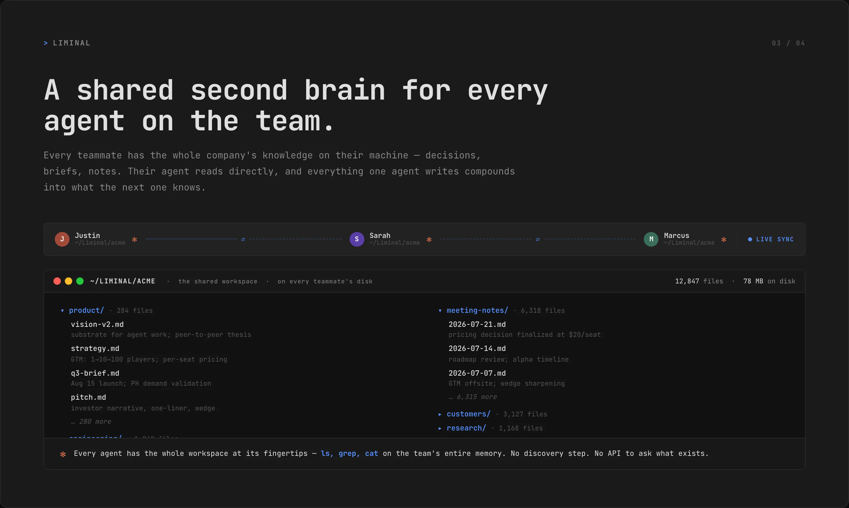Click the LIMINAL brand label
This screenshot has width=849, height=508.
click(72, 43)
